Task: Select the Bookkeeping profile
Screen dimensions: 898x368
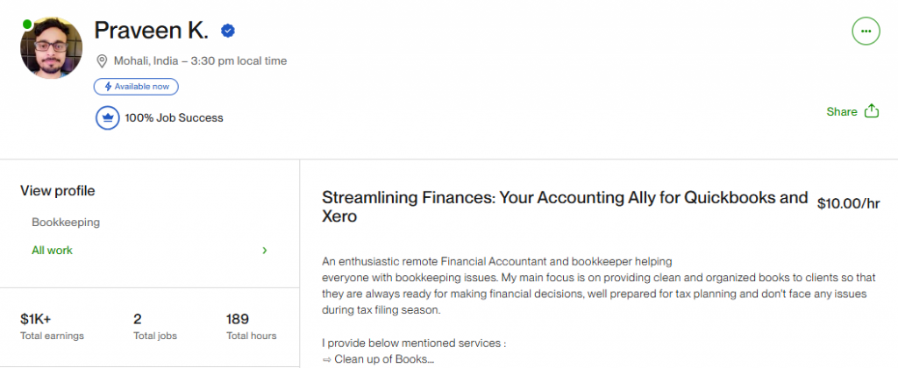Action: coord(66,222)
